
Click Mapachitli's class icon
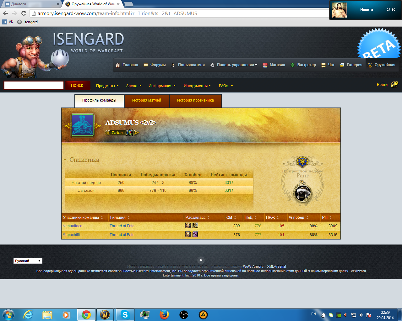[195, 234]
